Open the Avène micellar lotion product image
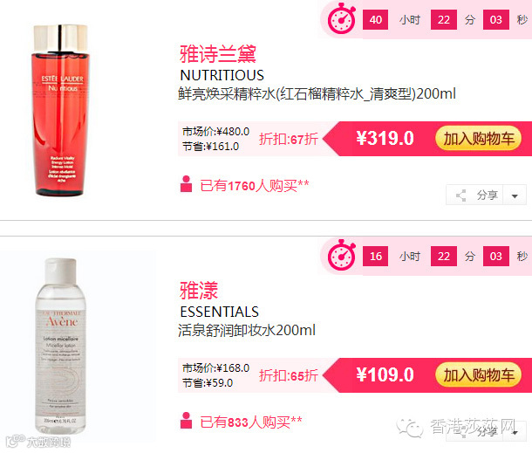Image resolution: width=532 pixels, height=453 pixels. click(x=61, y=346)
